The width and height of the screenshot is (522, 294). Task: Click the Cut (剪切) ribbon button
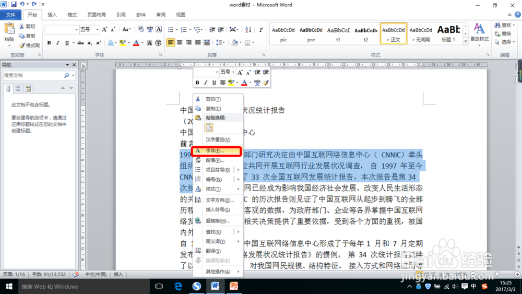(x=27, y=26)
